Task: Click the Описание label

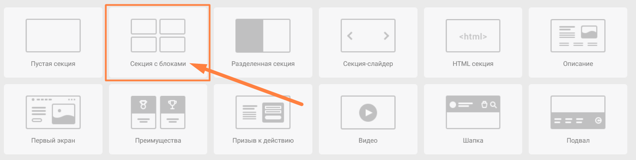Action: 578,64
